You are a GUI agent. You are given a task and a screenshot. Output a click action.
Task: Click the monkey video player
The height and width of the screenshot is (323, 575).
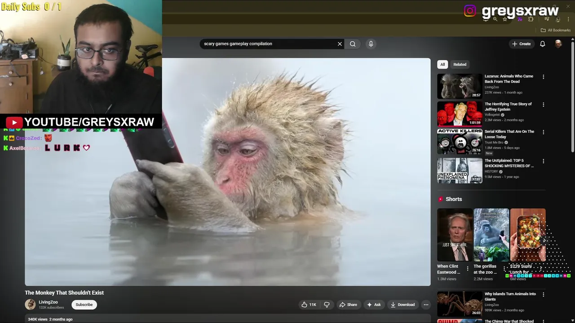[228, 172]
